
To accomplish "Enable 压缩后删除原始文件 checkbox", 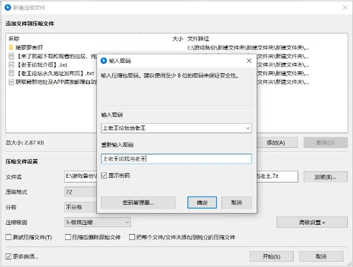I will (x=68, y=237).
